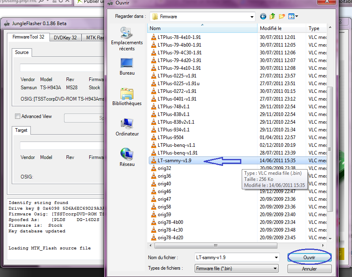Image resolution: width=352 pixels, height=277 pixels.
Task: Expand the Regarder dans folder dropdown
Action: 252,17
